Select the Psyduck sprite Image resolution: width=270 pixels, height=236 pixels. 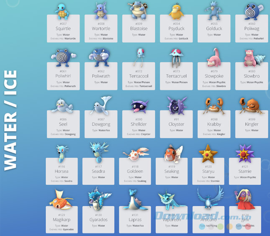[x=176, y=12]
